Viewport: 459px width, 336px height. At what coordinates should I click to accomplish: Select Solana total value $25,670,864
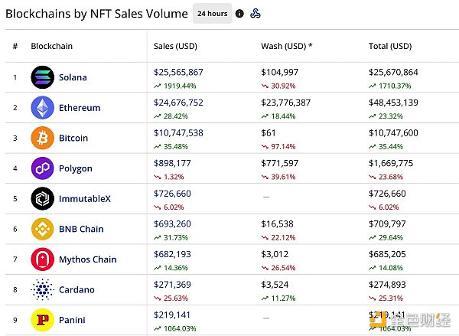(393, 73)
